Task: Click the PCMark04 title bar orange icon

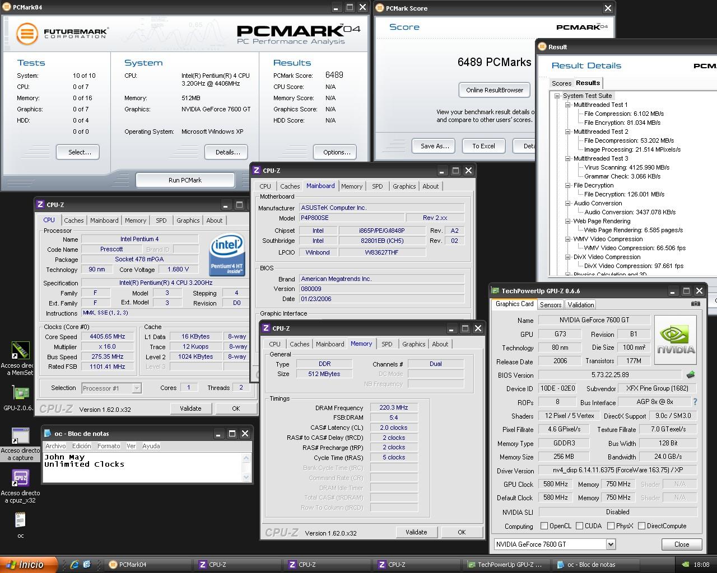Action: click(x=6, y=7)
